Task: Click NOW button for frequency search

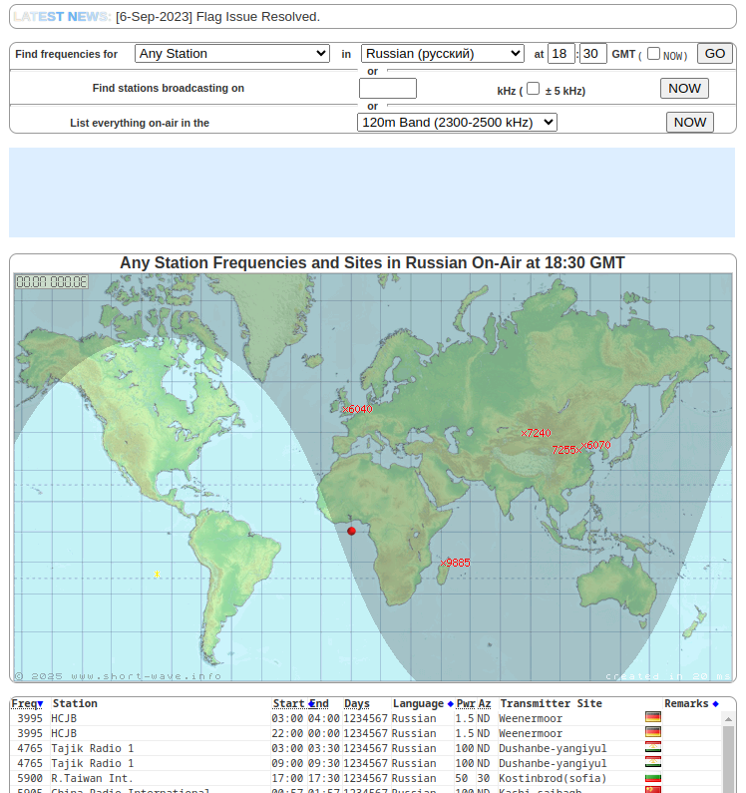Action: 684,89
